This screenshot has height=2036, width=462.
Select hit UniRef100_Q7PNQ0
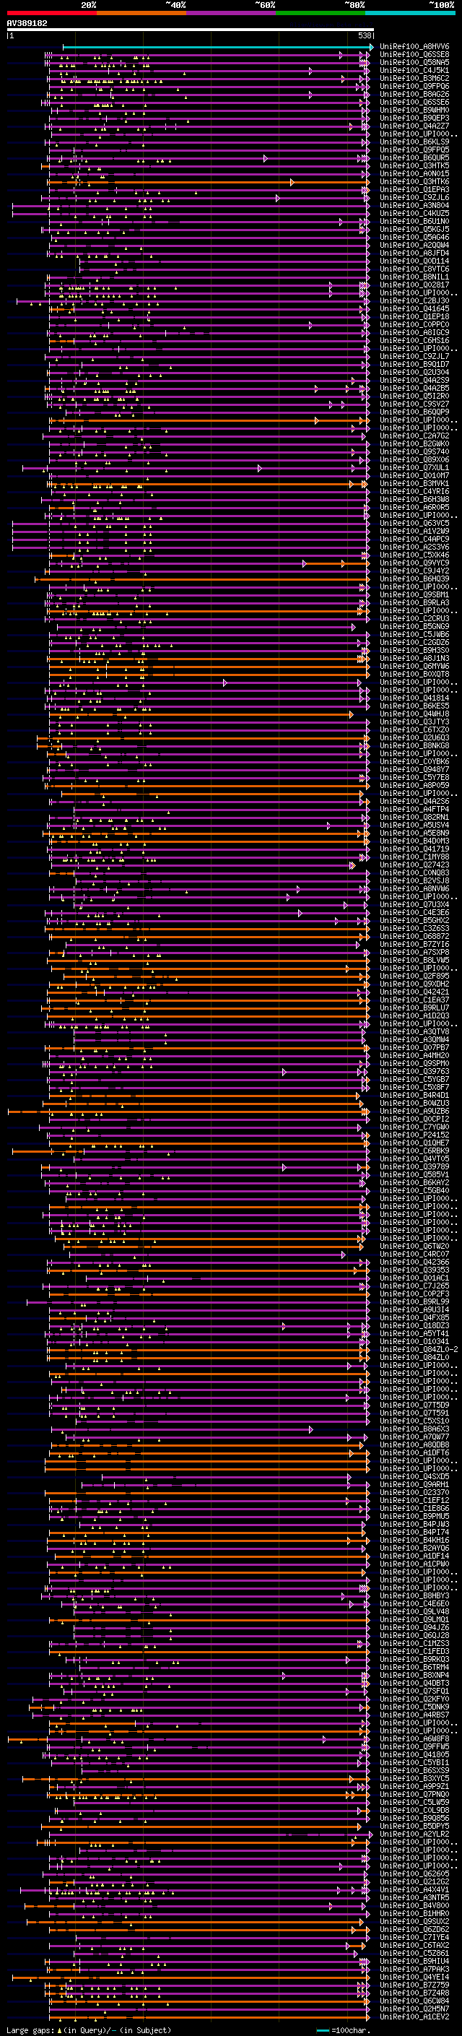tap(414, 1794)
